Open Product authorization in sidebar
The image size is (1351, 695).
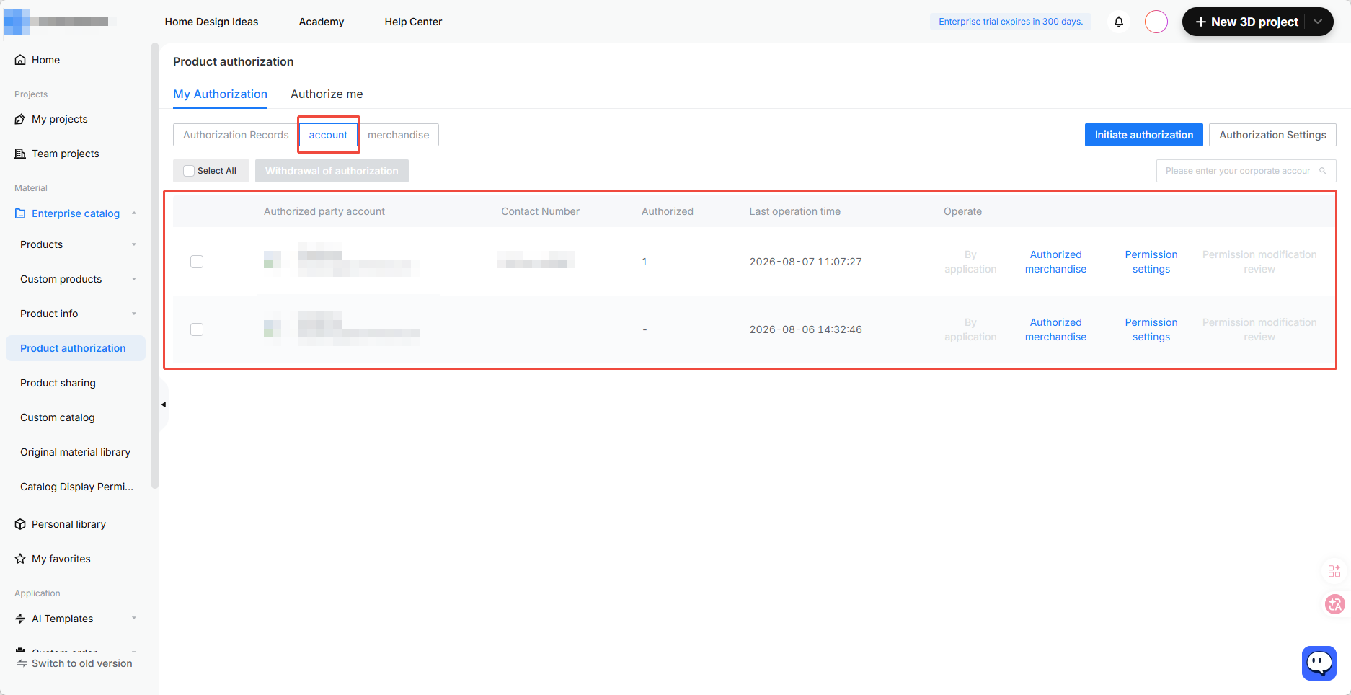click(x=76, y=348)
